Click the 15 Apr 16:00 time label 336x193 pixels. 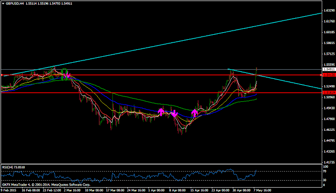pyautogui.click(x=199, y=190)
